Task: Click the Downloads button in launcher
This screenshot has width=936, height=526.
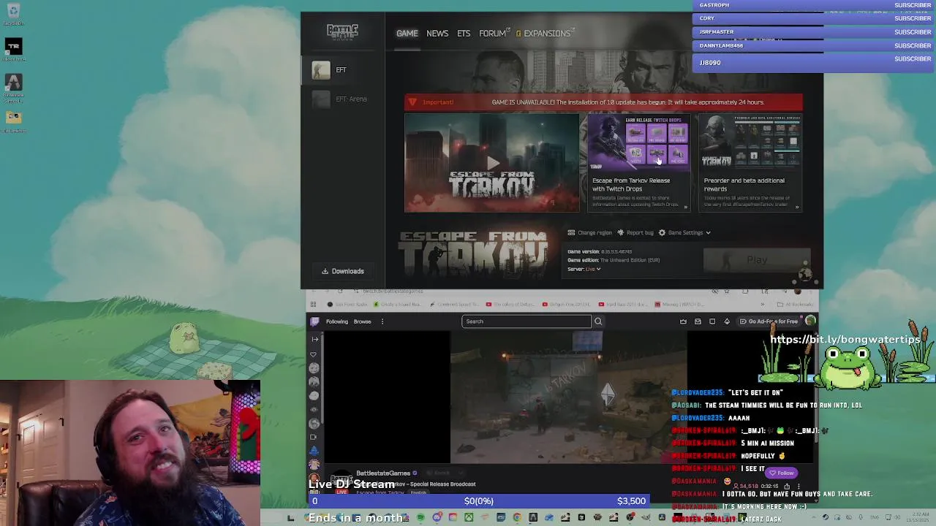Action: coord(343,271)
